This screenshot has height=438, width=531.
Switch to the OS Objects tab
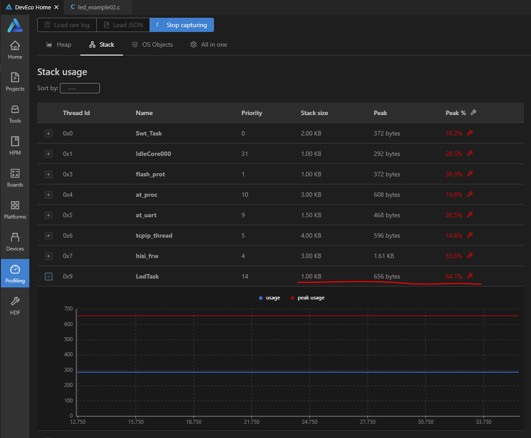(152, 44)
